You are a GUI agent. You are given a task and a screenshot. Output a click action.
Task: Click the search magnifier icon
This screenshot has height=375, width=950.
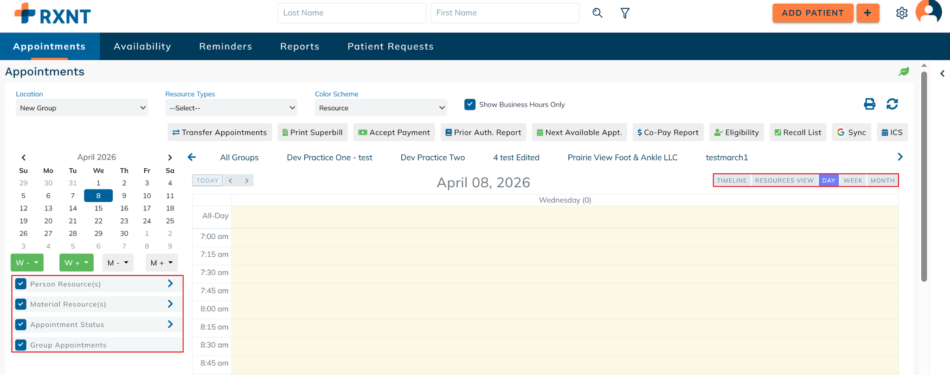click(597, 13)
